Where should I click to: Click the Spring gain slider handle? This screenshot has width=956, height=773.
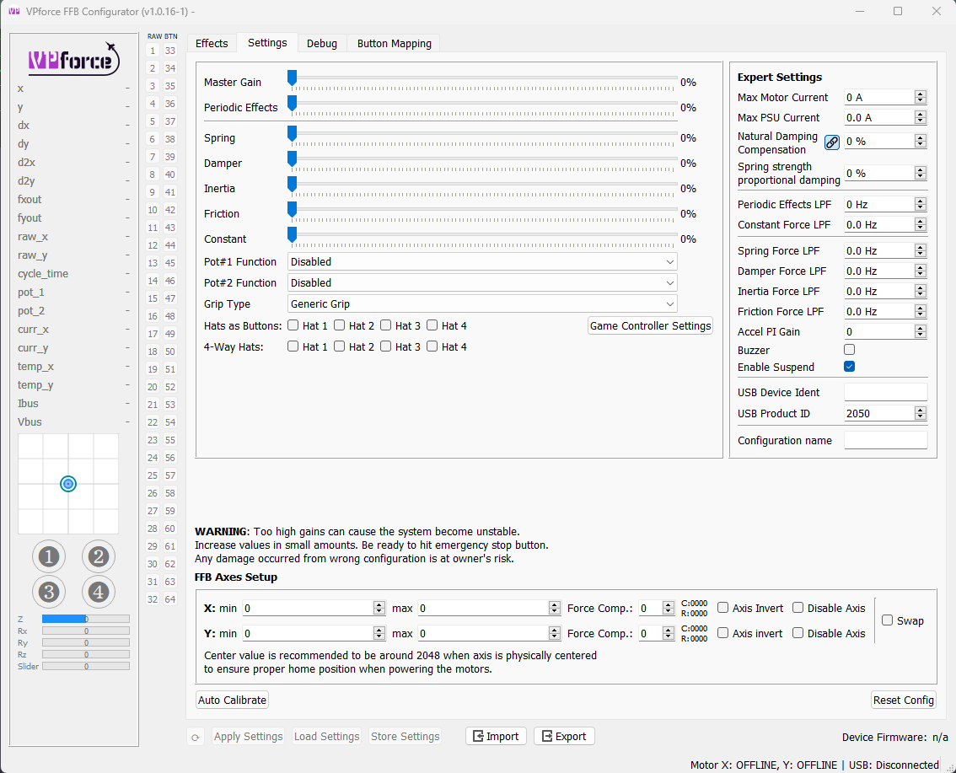coord(292,133)
